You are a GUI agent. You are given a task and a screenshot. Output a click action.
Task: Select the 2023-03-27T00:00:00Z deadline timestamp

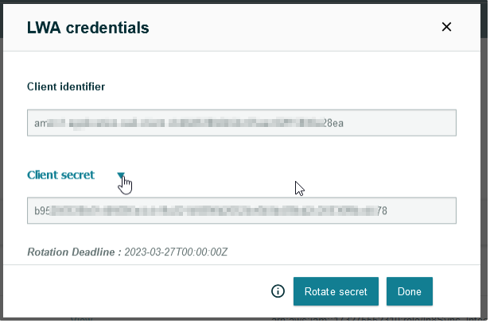click(176, 252)
